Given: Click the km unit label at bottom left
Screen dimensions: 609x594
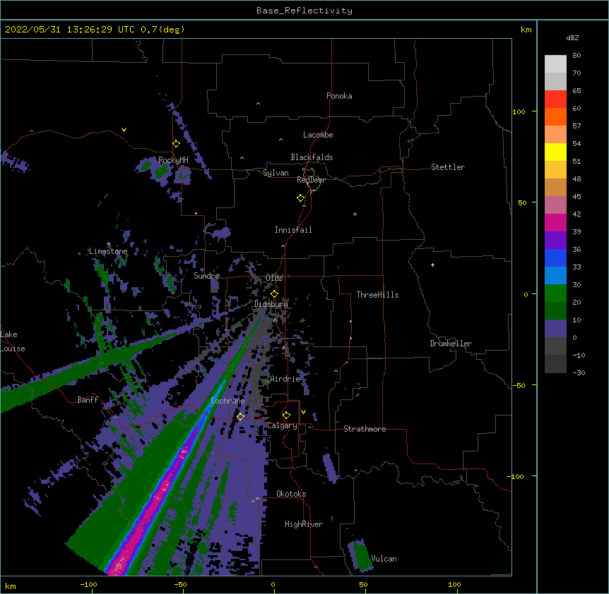Looking at the screenshot, I should coord(11,586).
